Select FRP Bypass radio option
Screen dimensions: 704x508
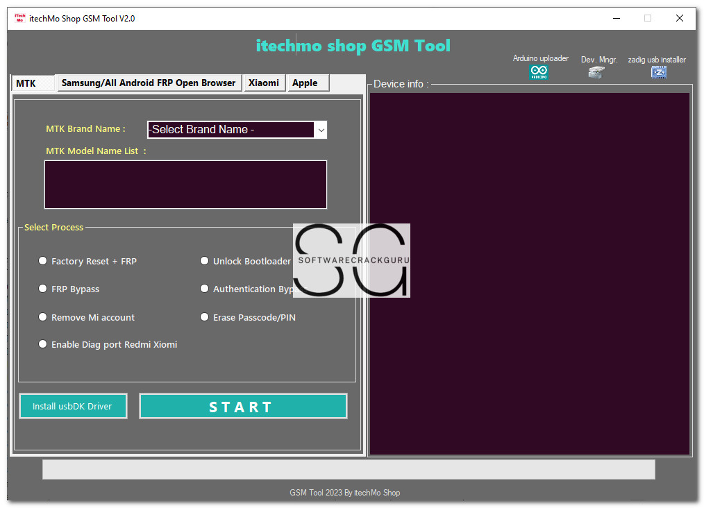pyautogui.click(x=42, y=289)
